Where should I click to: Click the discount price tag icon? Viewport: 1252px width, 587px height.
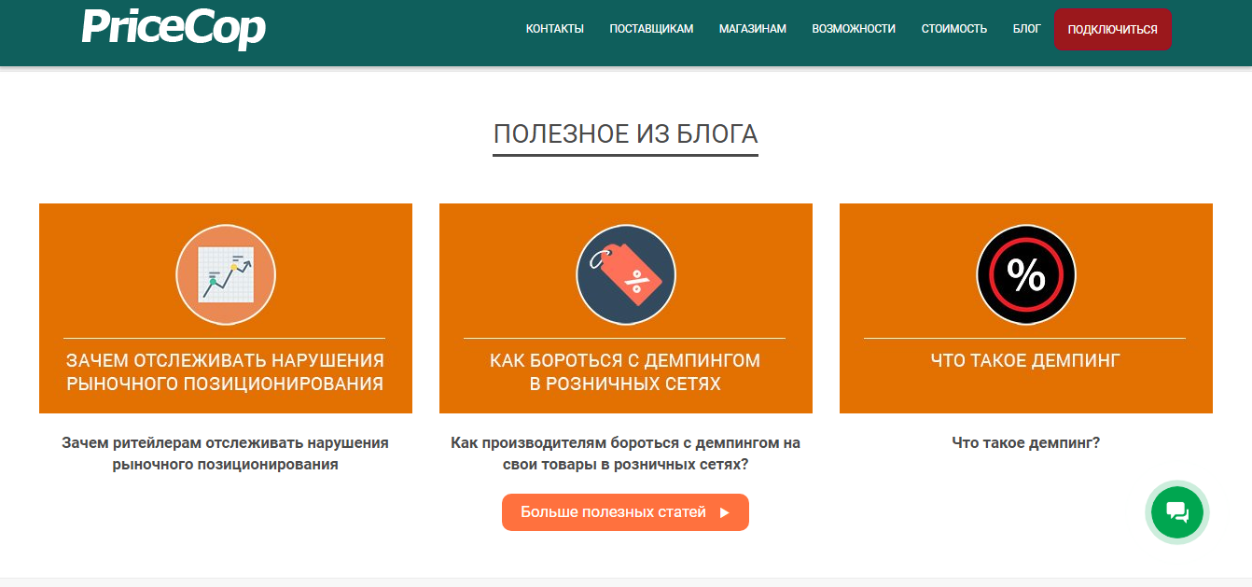click(x=626, y=273)
